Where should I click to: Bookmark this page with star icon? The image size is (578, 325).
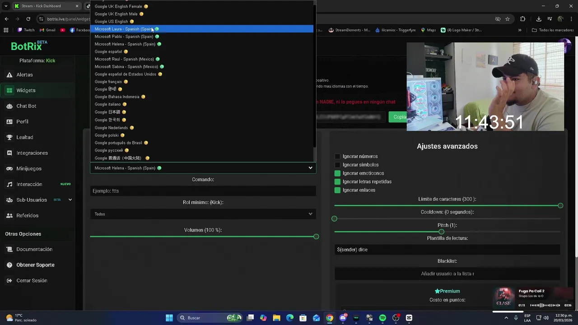point(508,19)
